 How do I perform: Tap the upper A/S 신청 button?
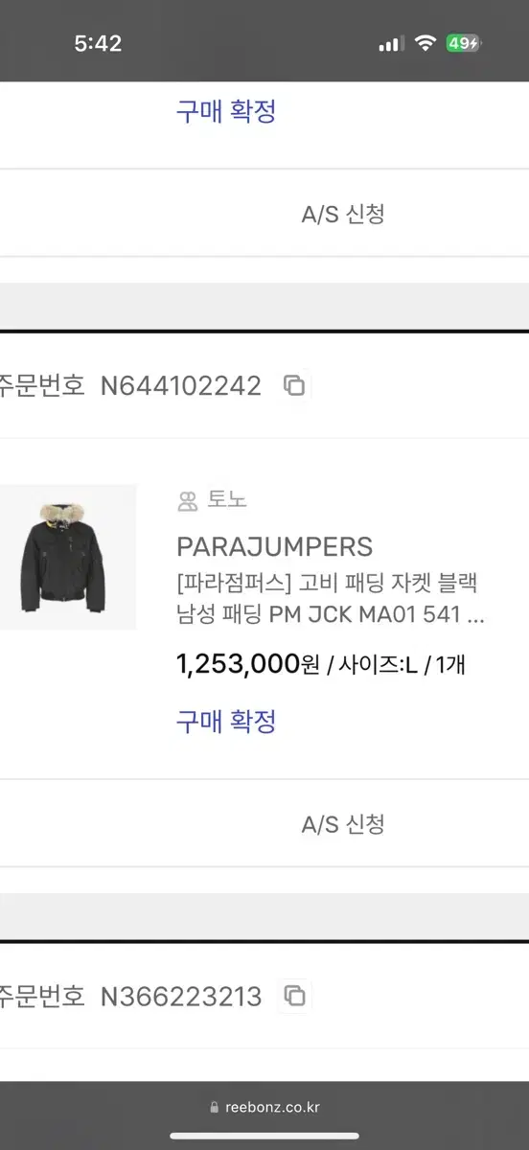point(343,214)
